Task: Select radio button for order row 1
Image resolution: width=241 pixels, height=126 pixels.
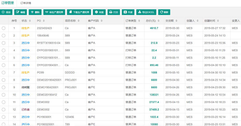Action: tap(4, 28)
